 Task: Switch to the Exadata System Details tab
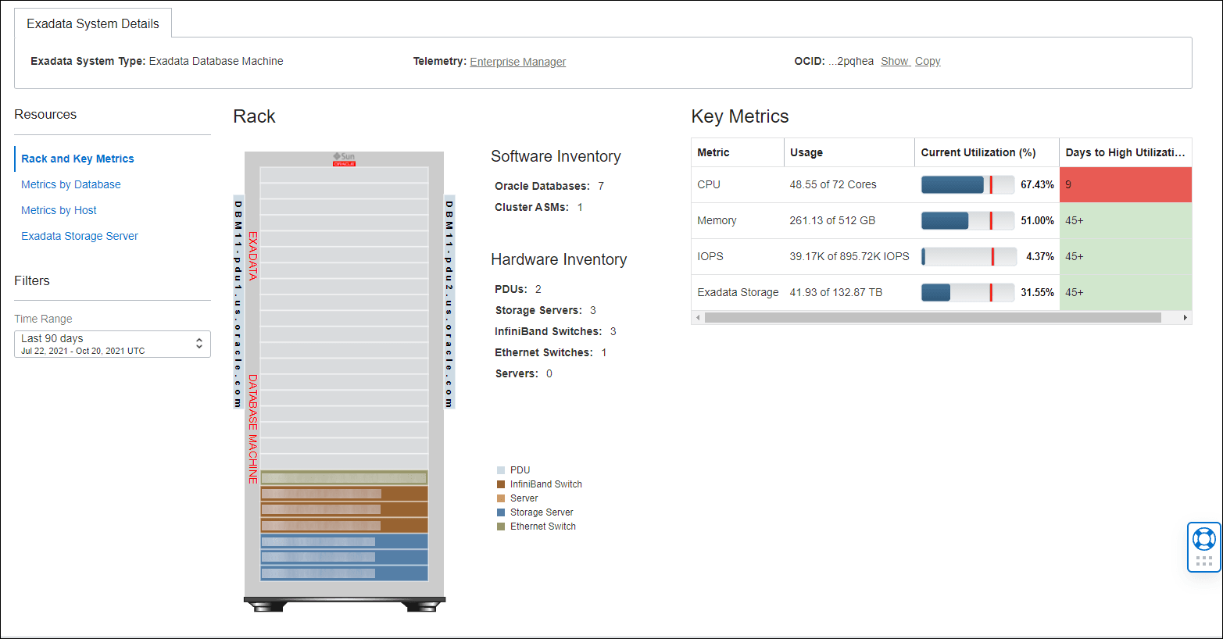tap(92, 23)
